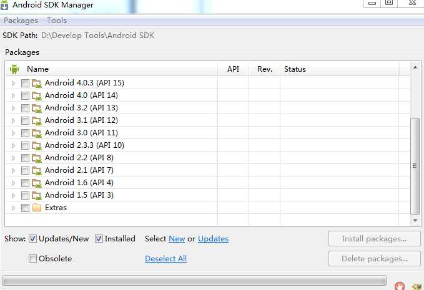The height and width of the screenshot is (290, 424).
Task: Click the red stop hand icon
Action: pyautogui.click(x=400, y=286)
